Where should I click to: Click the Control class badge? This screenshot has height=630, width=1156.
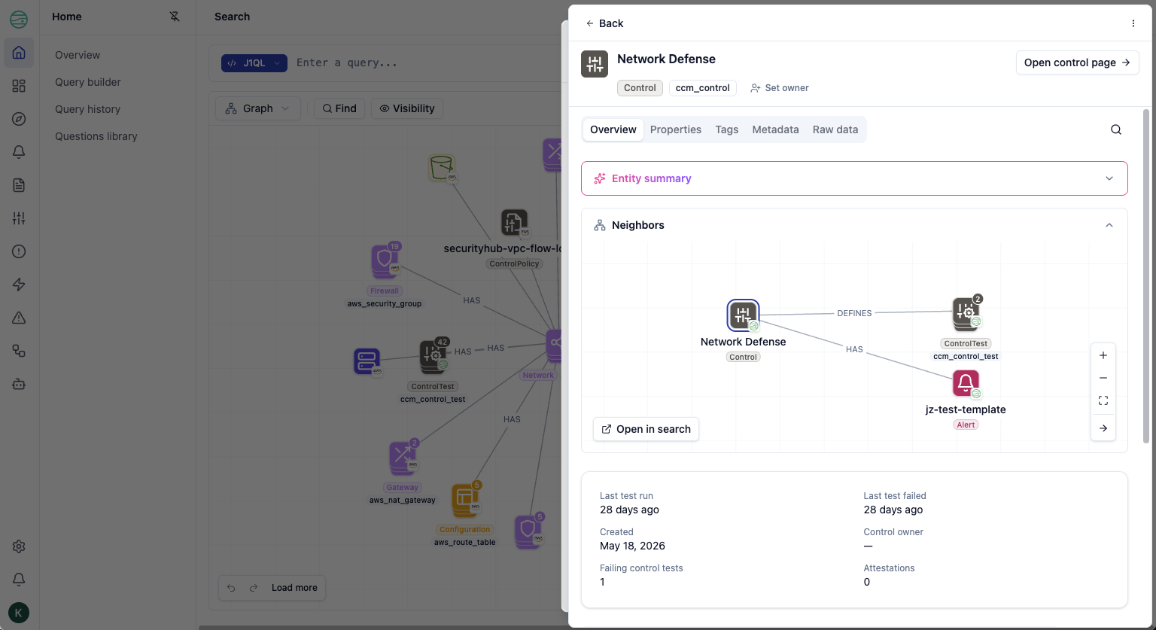(640, 88)
